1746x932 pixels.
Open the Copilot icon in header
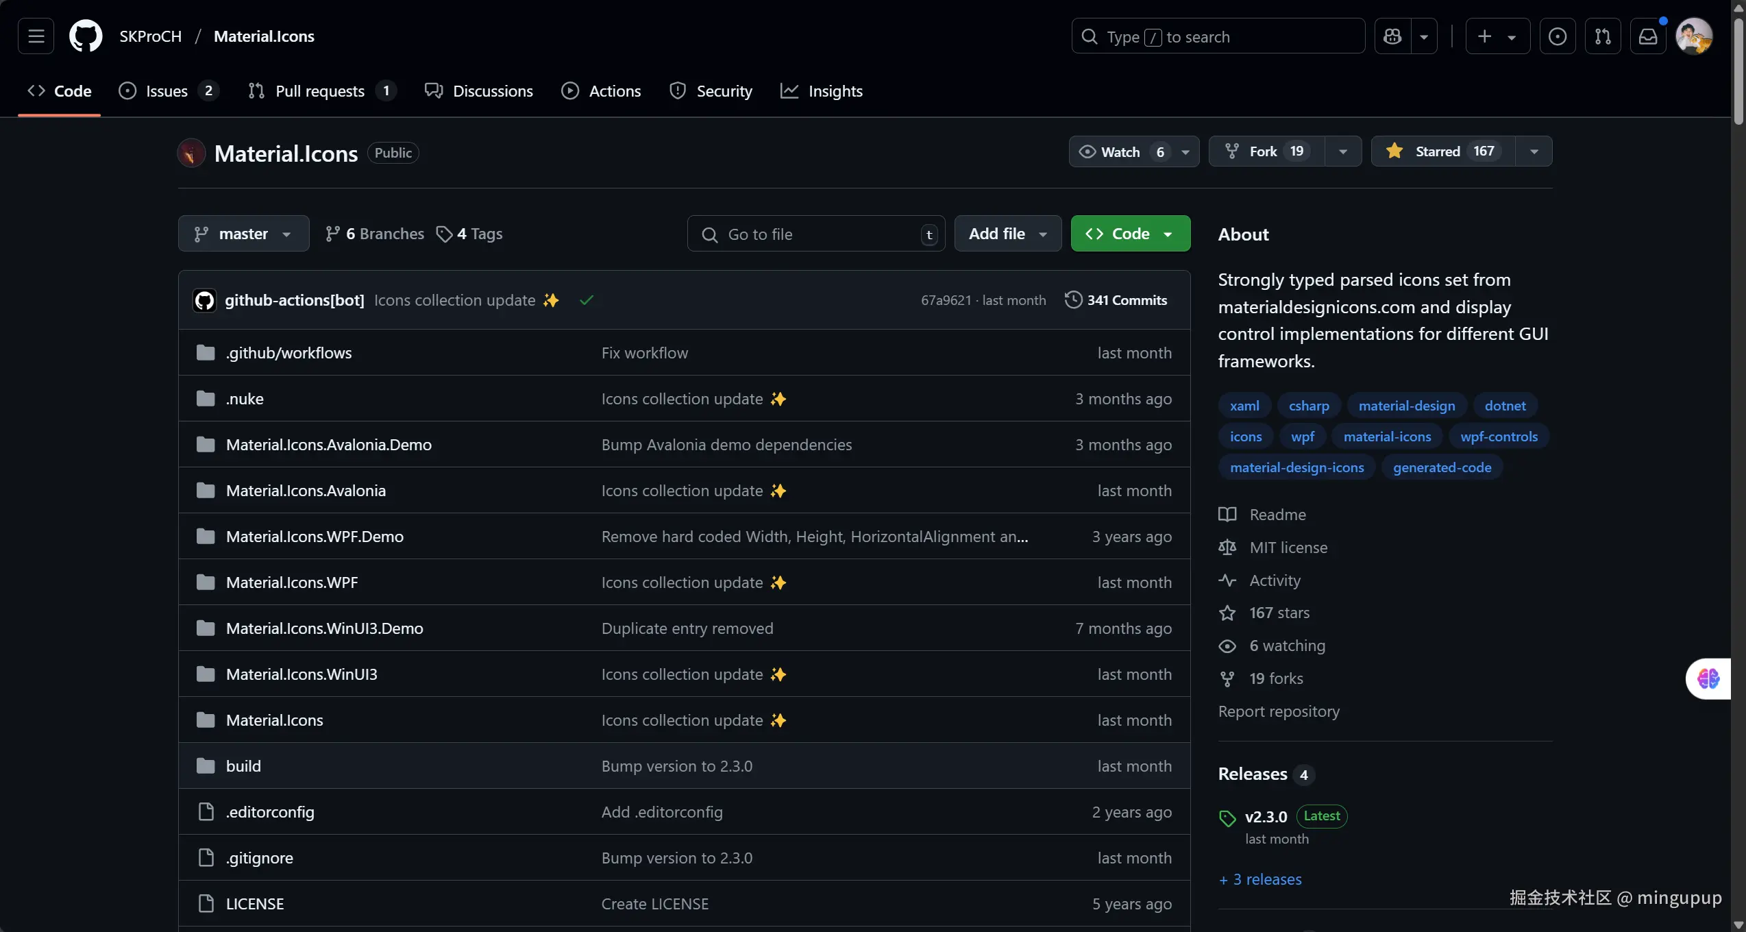1392,36
